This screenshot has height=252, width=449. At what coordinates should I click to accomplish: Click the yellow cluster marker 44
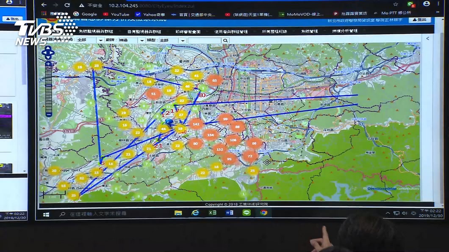(x=163, y=129)
